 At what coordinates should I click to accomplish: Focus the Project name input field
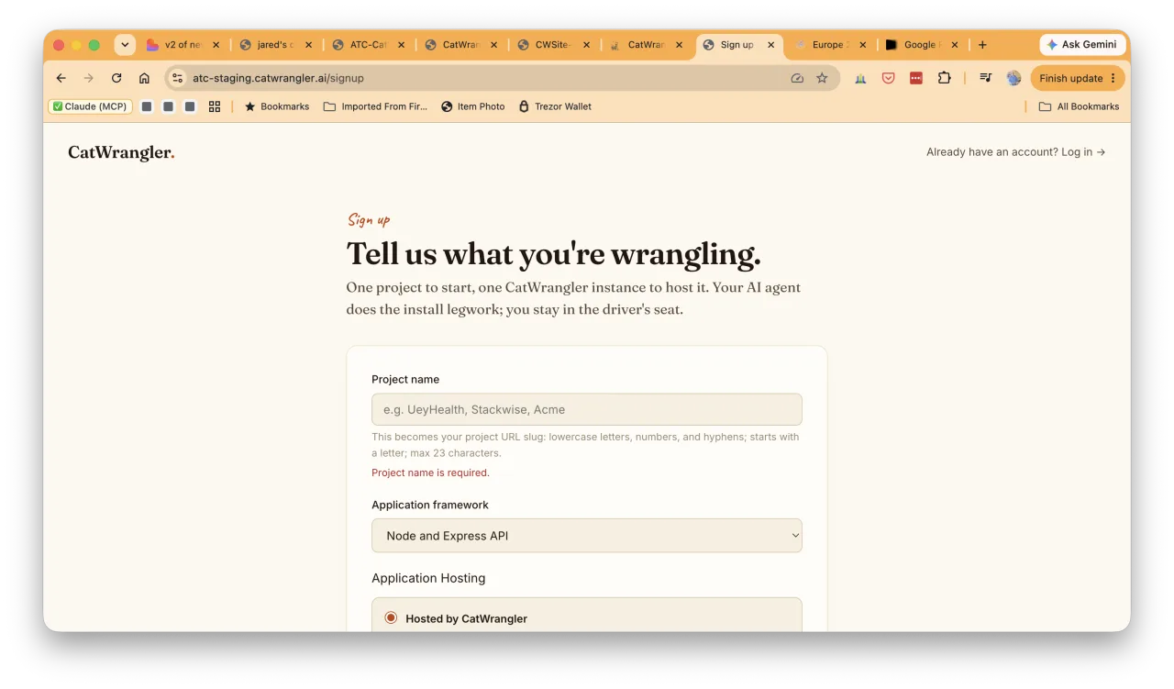(587, 409)
